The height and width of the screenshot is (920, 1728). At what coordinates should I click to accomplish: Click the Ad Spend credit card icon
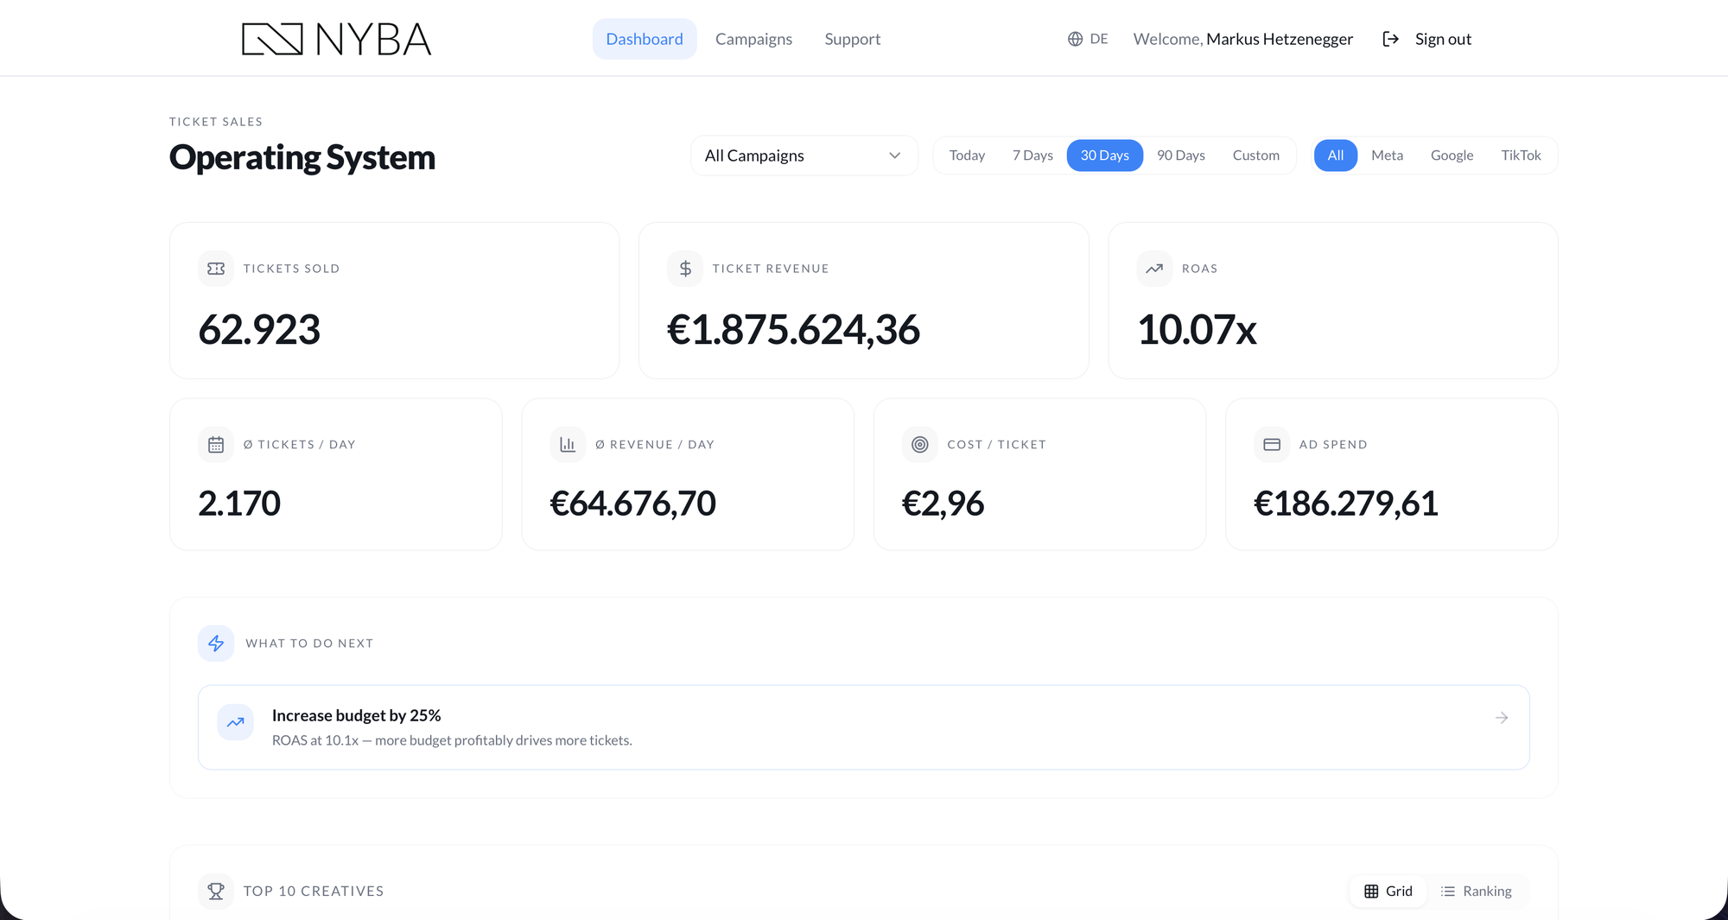pyautogui.click(x=1272, y=444)
